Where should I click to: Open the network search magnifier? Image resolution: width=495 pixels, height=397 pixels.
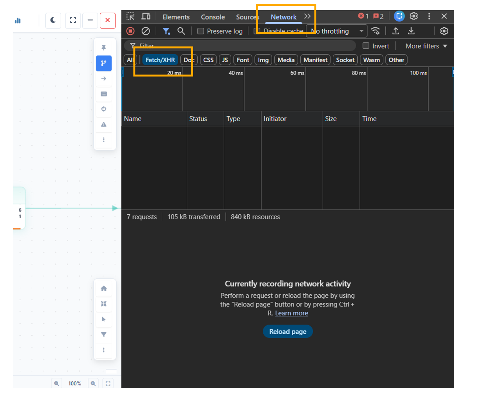[181, 31]
